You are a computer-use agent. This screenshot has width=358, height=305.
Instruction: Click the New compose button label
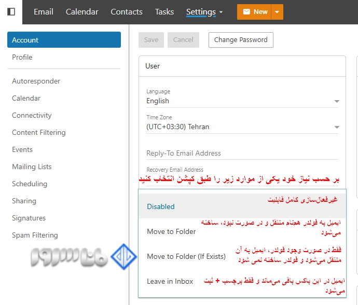260,11
